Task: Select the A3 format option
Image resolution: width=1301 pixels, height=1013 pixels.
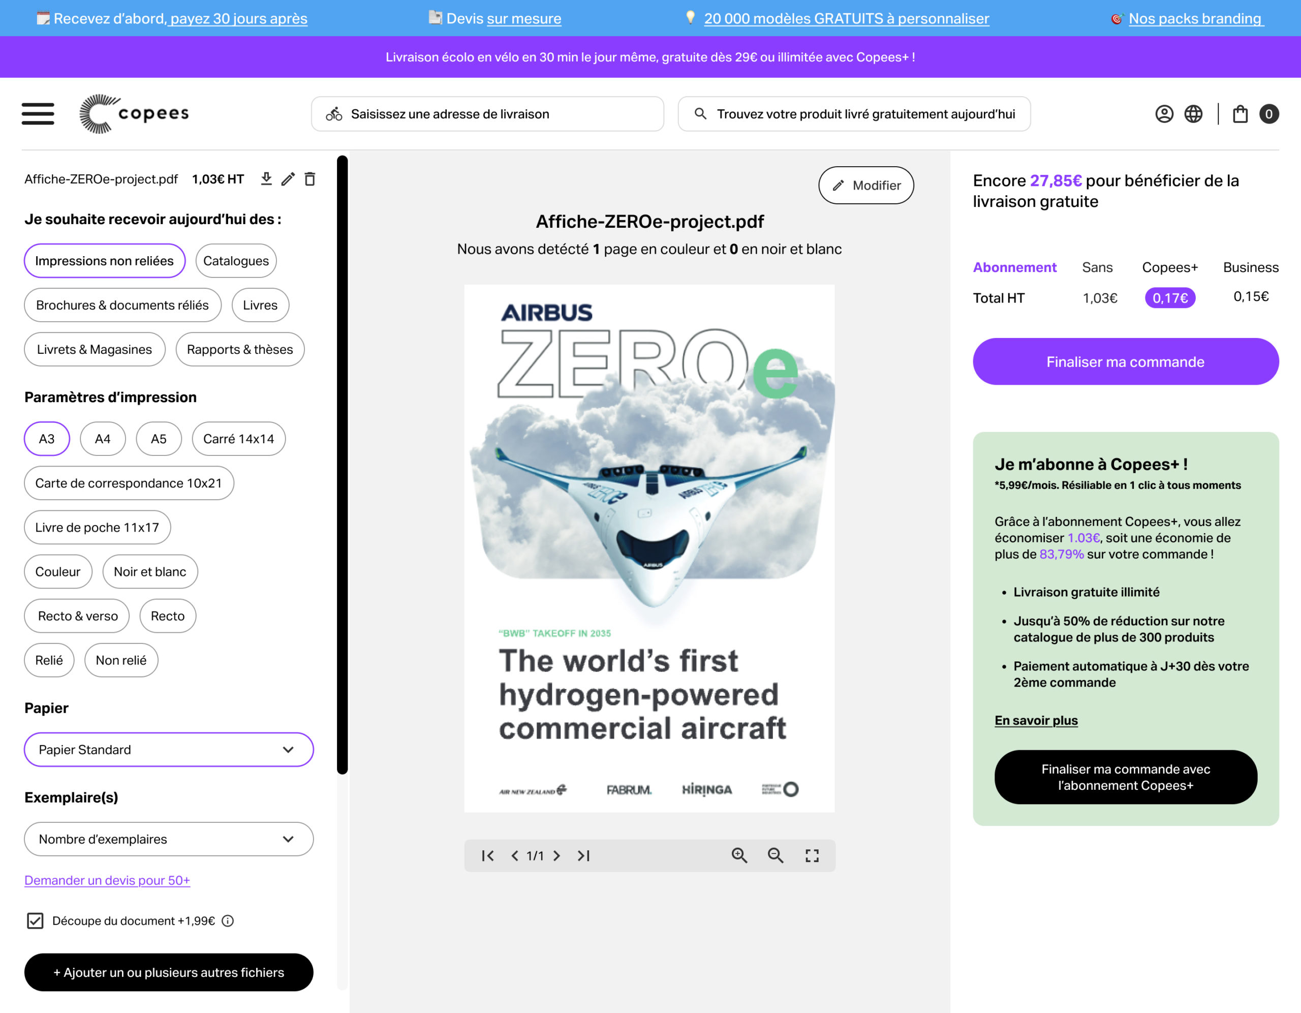Action: [46, 439]
